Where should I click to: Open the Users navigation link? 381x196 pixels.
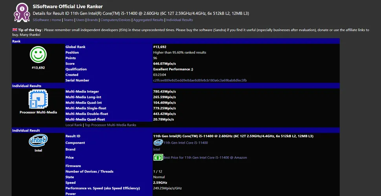pyautogui.click(x=81, y=20)
